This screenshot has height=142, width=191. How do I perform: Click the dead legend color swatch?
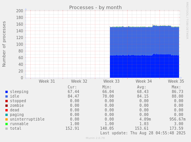coord(7,110)
